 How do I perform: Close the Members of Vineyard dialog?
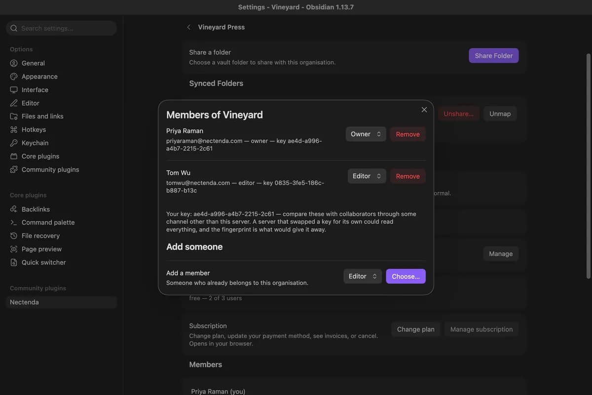(424, 110)
